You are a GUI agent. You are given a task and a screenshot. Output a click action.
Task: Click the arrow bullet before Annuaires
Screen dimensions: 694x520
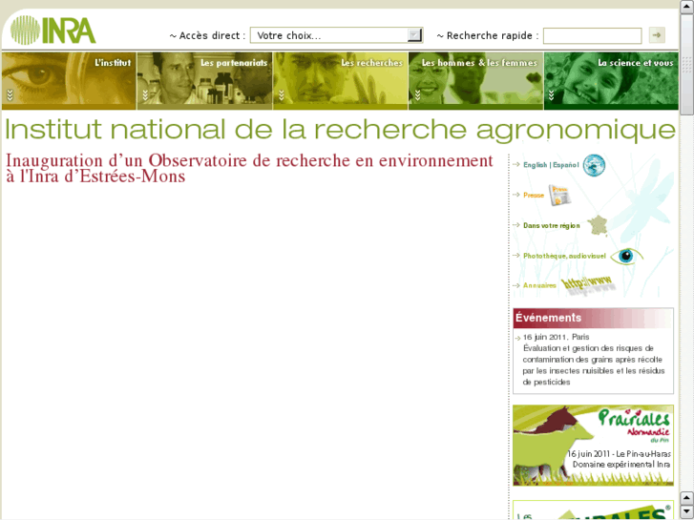tap(516, 285)
